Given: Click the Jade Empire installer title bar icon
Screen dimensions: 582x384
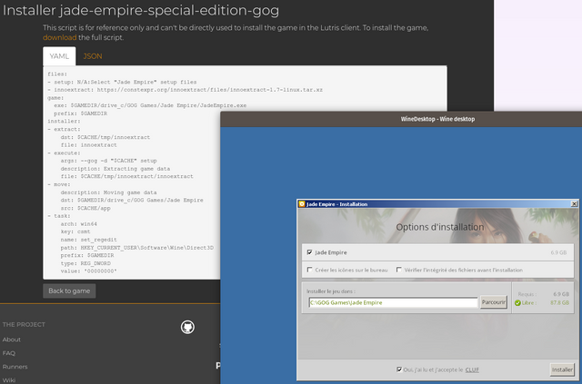Looking at the screenshot, I should coord(302,204).
